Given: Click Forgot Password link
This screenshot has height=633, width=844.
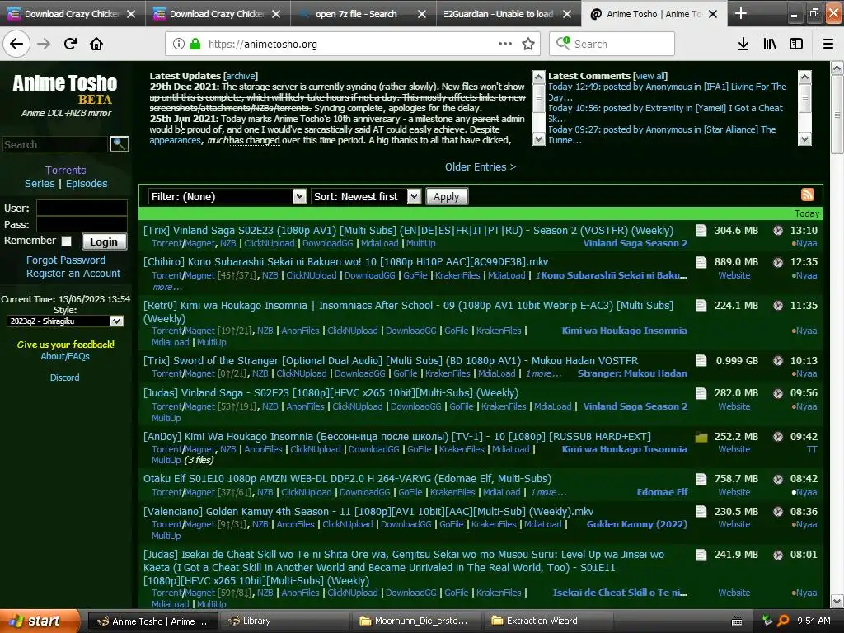Looking at the screenshot, I should (66, 260).
